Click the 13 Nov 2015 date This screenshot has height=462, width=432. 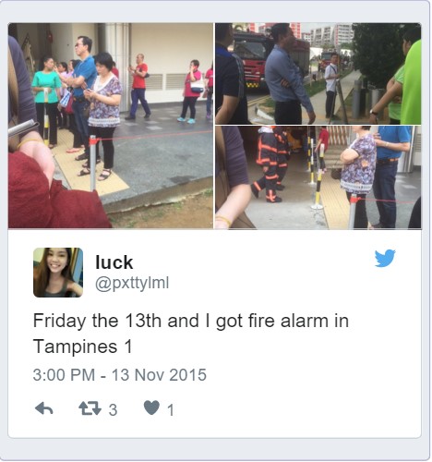click(159, 375)
